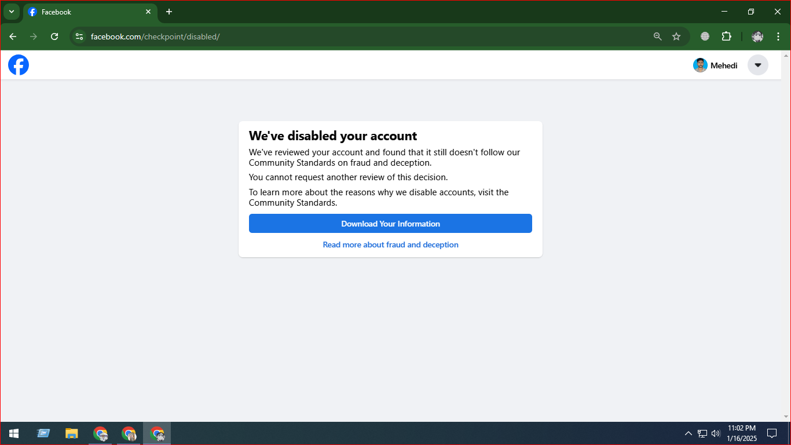Screen dimensions: 791x445
Task: Open the account menu arrow beside Mehedi
Action: pos(757,65)
